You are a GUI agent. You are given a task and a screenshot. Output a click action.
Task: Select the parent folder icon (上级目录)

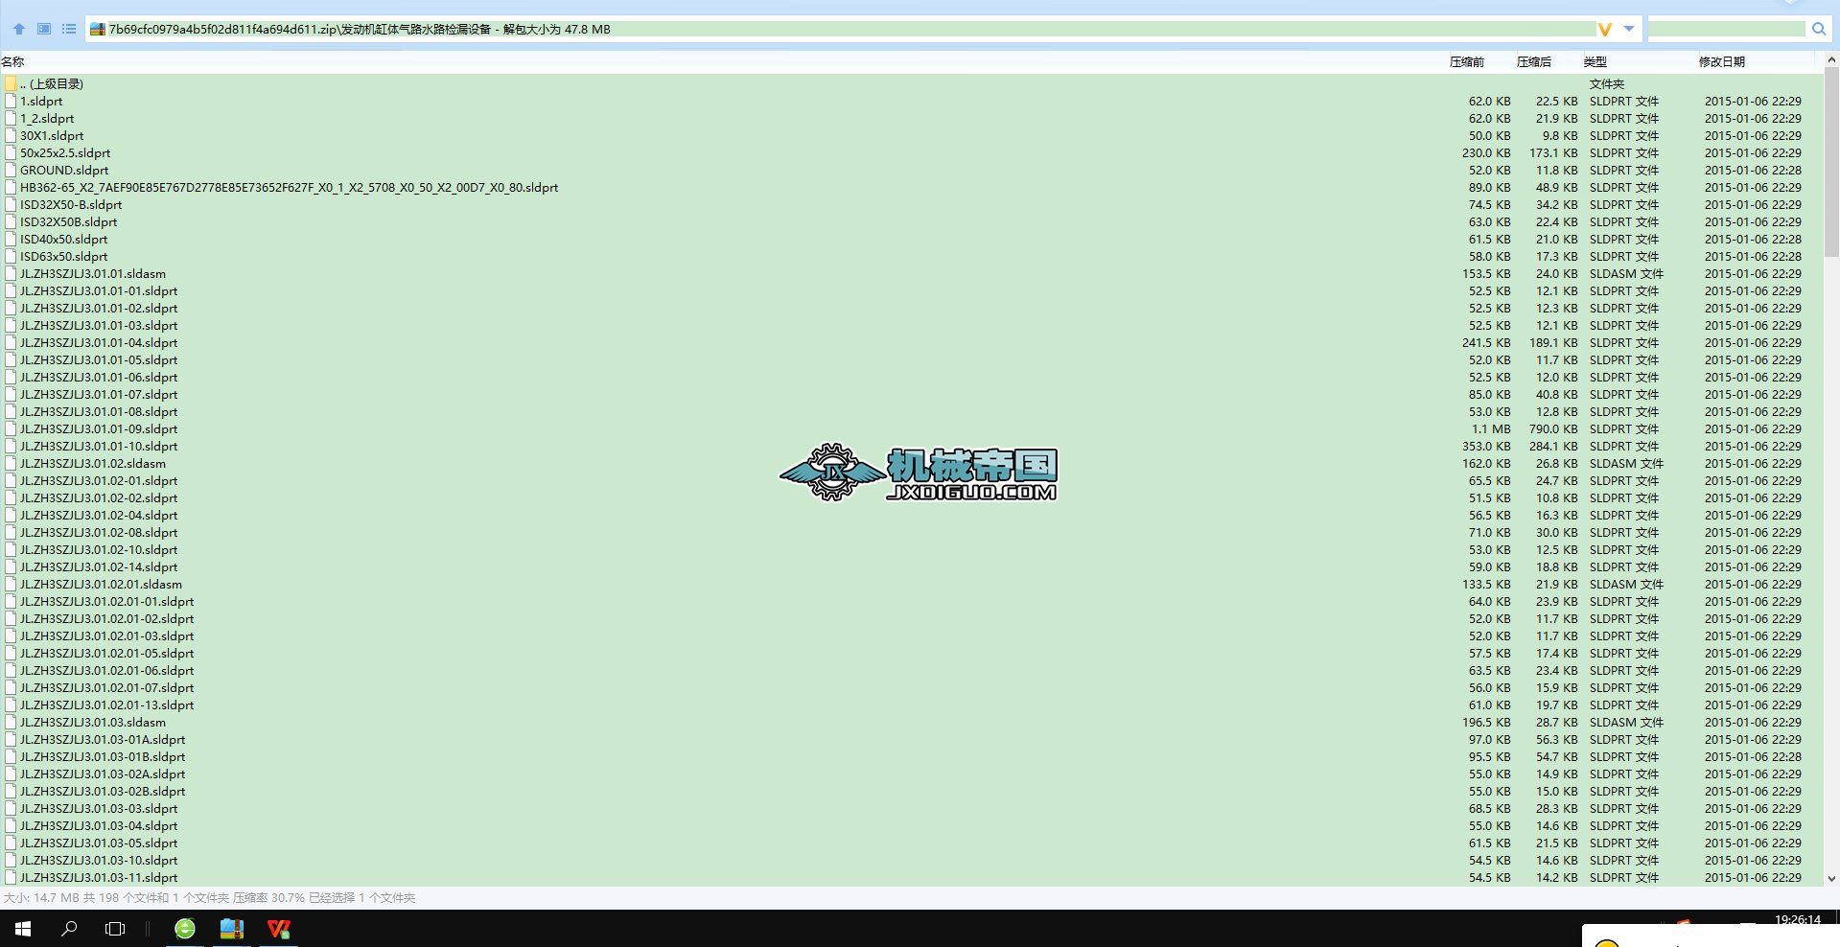(11, 84)
